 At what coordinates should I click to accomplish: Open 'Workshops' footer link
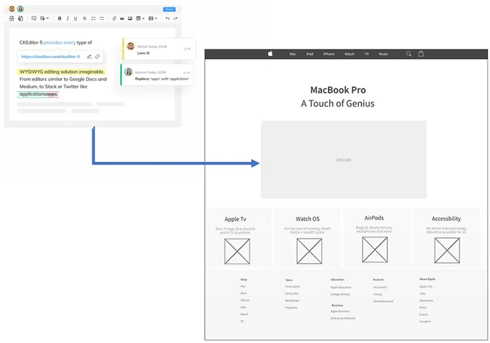coord(292,301)
